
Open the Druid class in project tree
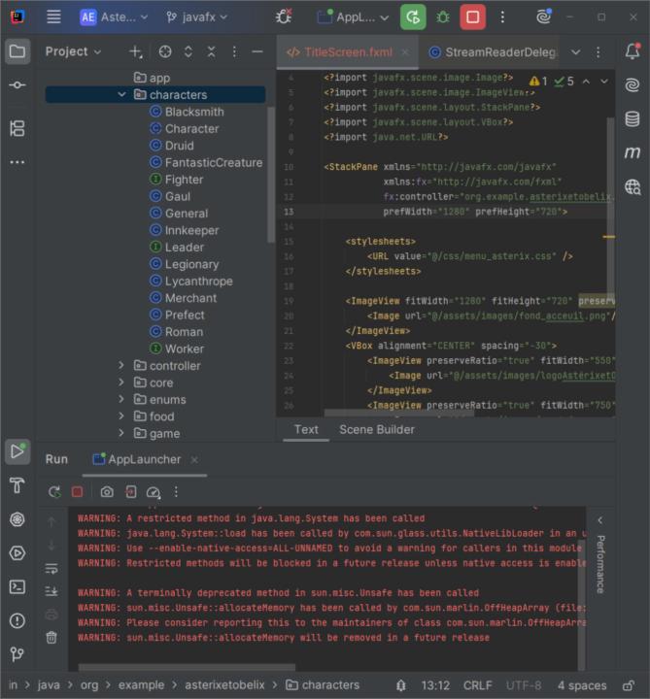coord(179,146)
